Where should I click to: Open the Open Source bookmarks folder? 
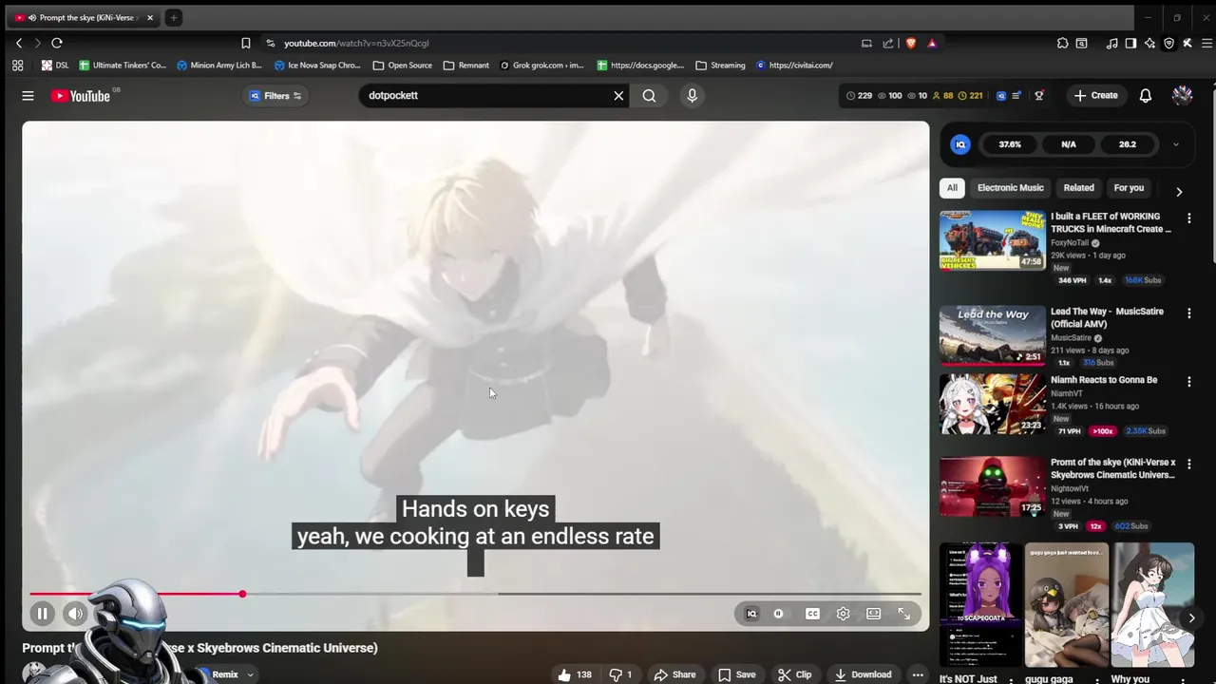403,66
